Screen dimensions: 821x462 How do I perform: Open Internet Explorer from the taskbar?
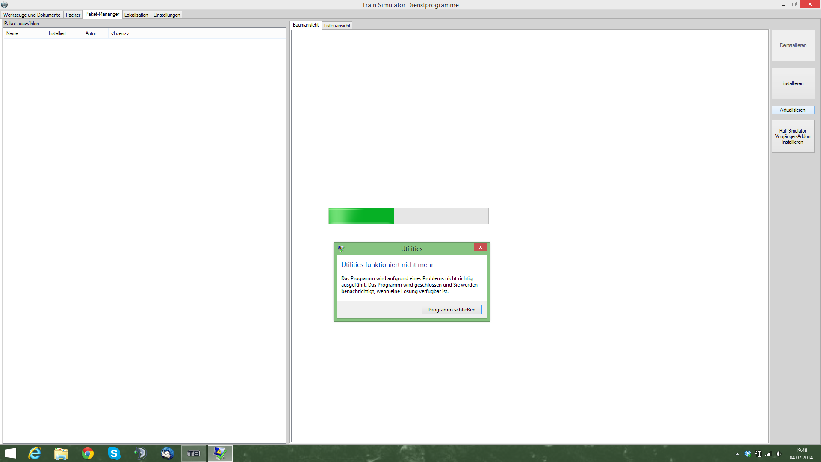pyautogui.click(x=35, y=453)
